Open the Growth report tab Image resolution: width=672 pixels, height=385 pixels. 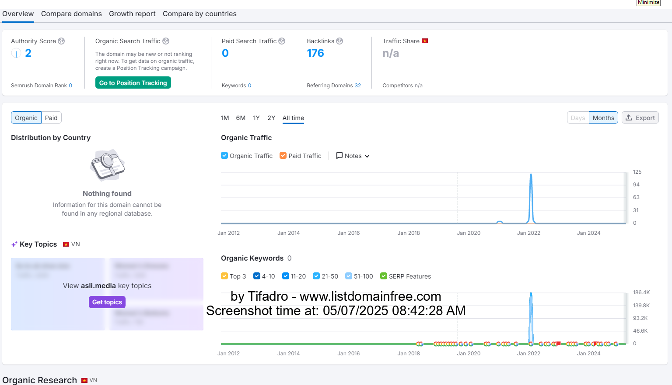[132, 14]
